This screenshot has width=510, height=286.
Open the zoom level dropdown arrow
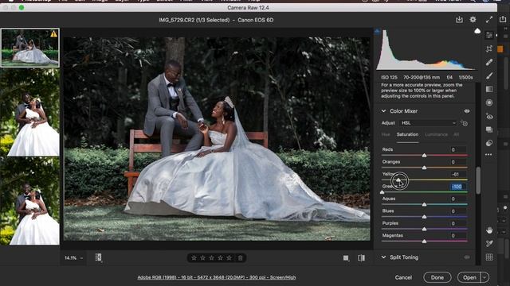tap(81, 258)
